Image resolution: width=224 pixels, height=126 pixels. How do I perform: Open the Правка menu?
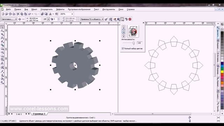click(x=18, y=9)
